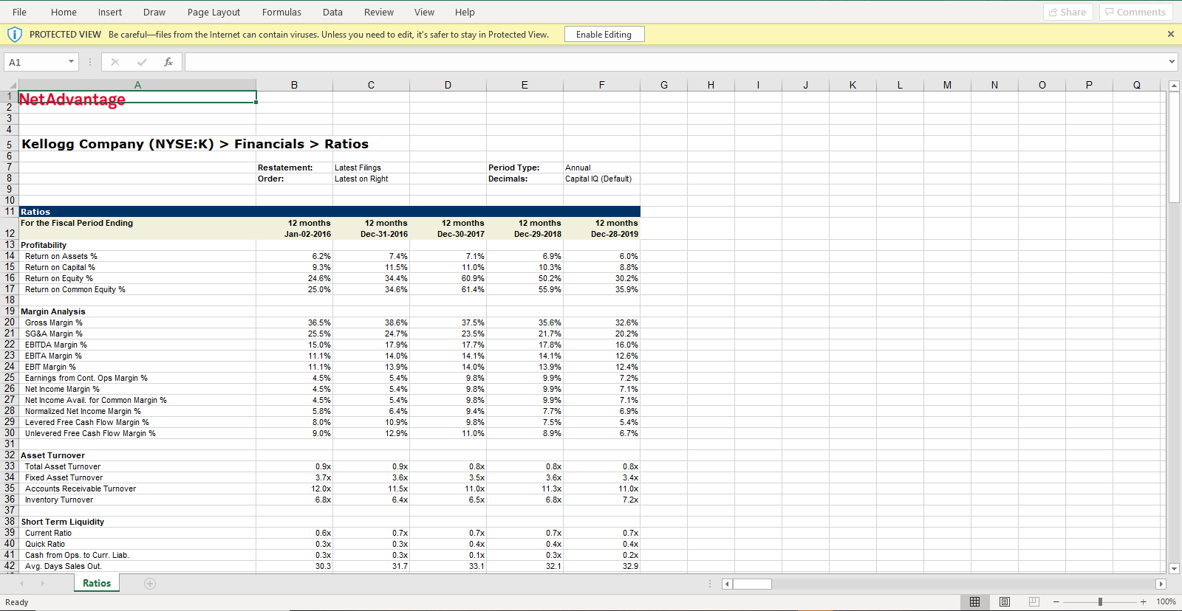Click the Inventory Turnover label

click(59, 500)
